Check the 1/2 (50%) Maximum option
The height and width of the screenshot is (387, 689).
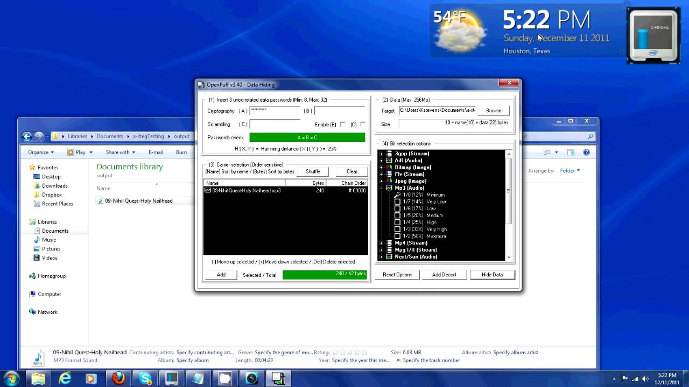click(x=398, y=236)
